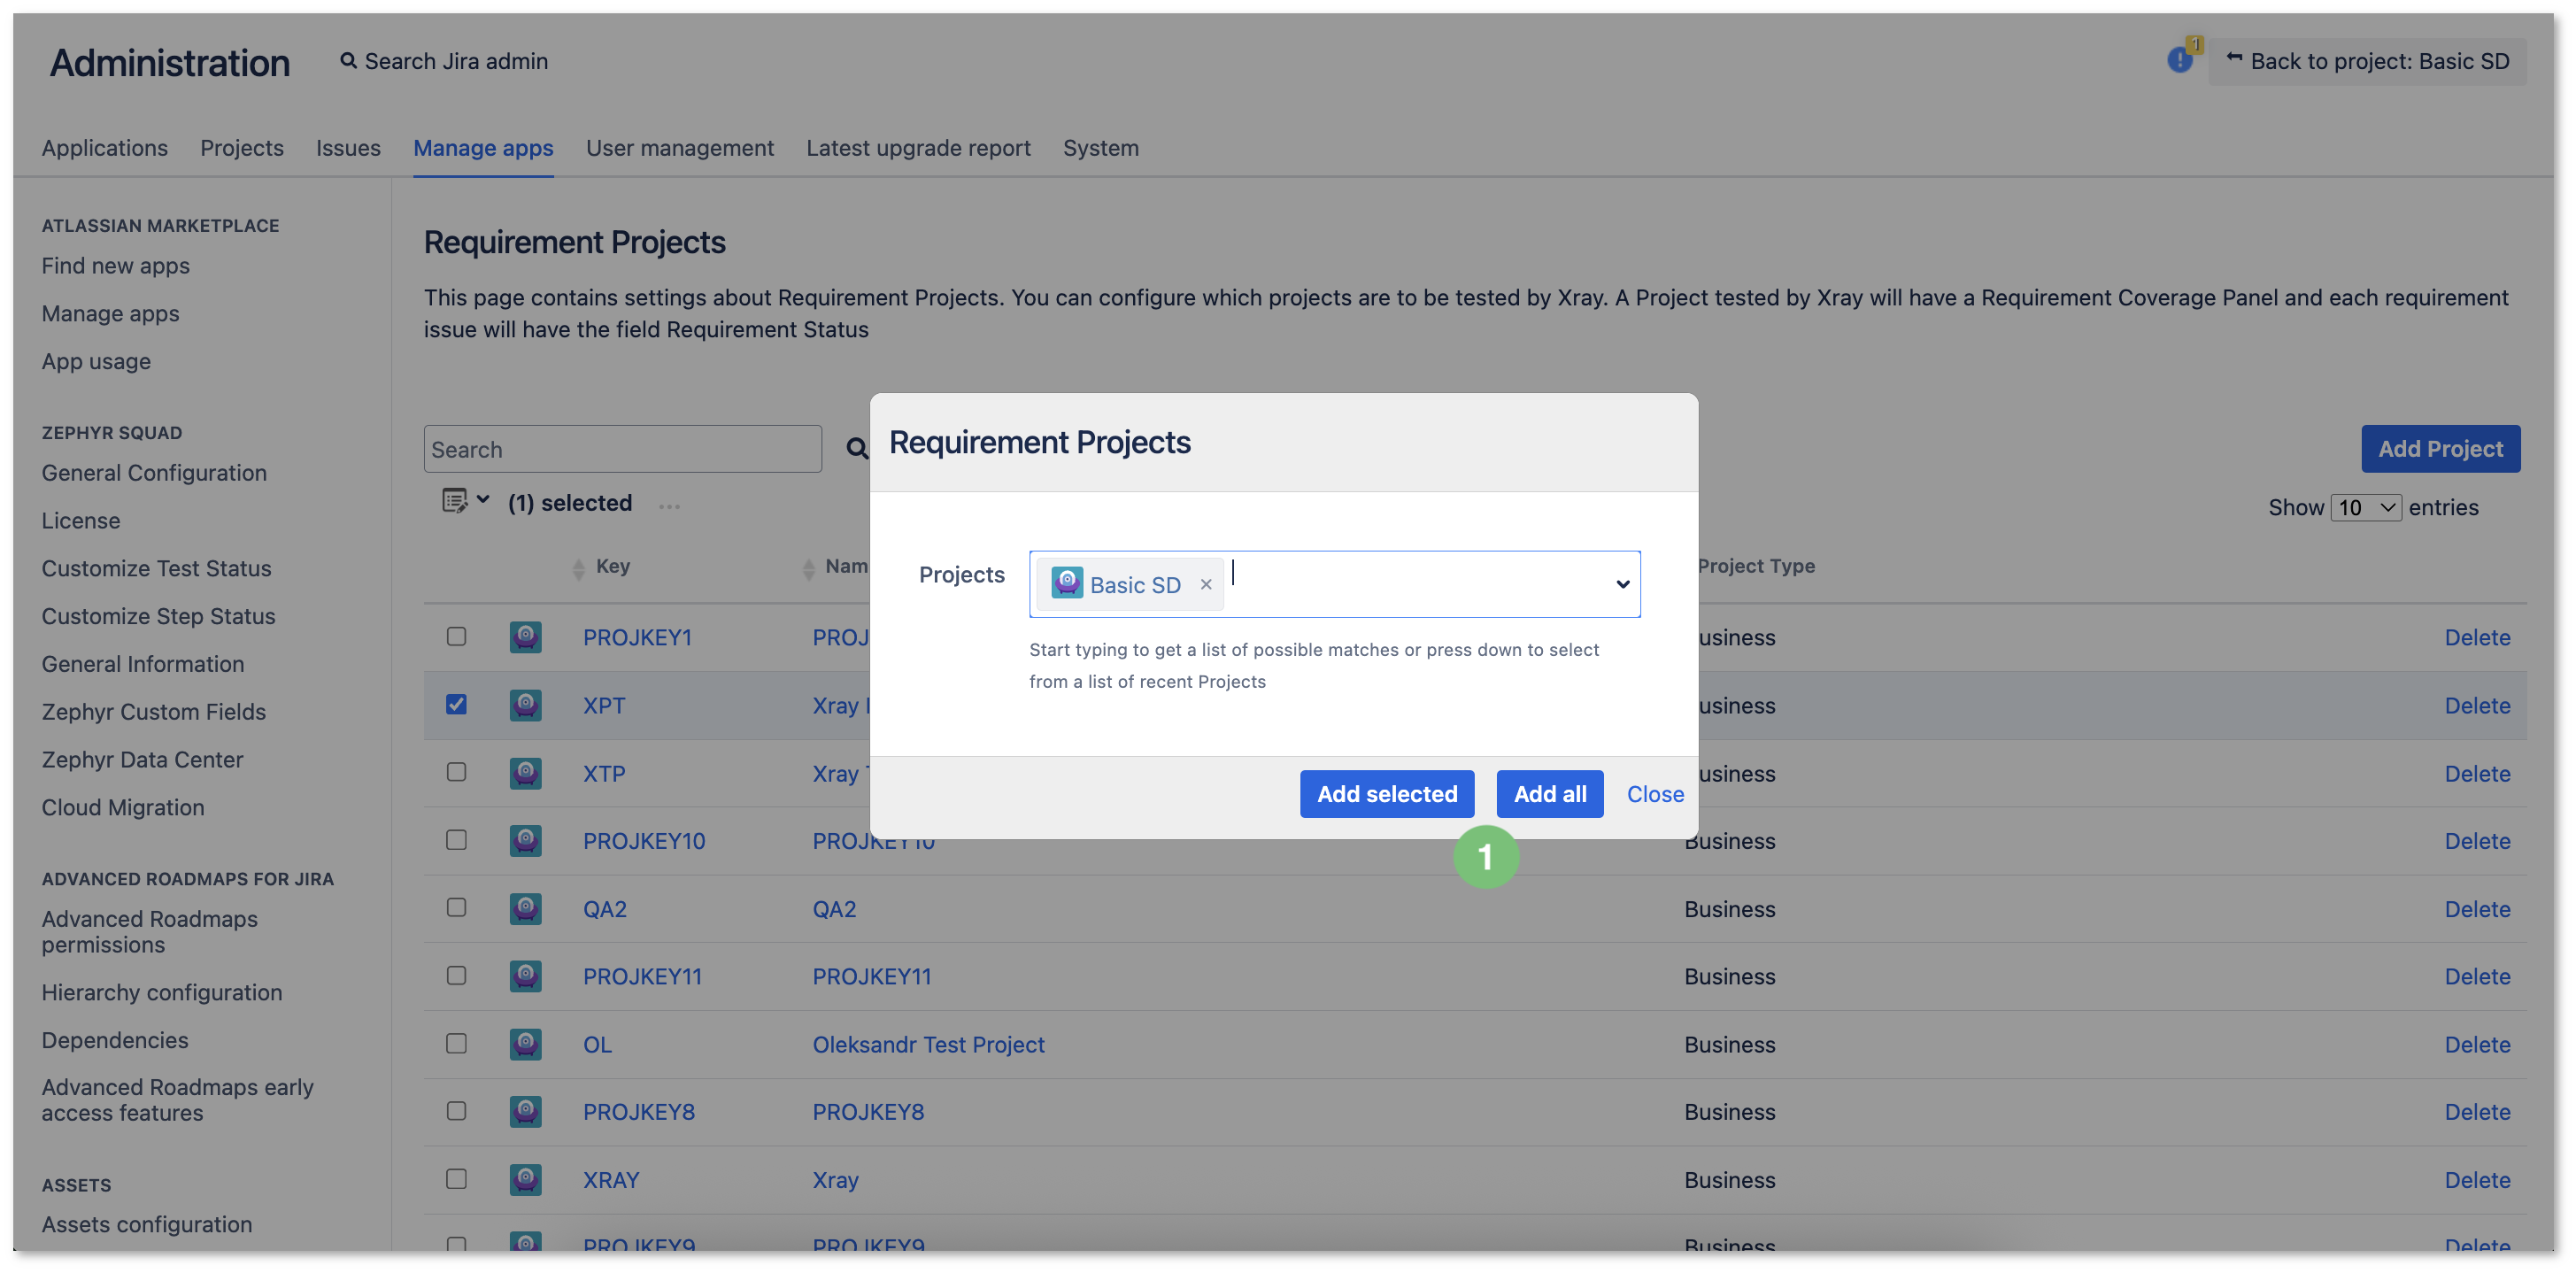The image size is (2576, 1273).
Task: Open the Dependencies sidebar link
Action: click(x=114, y=1041)
